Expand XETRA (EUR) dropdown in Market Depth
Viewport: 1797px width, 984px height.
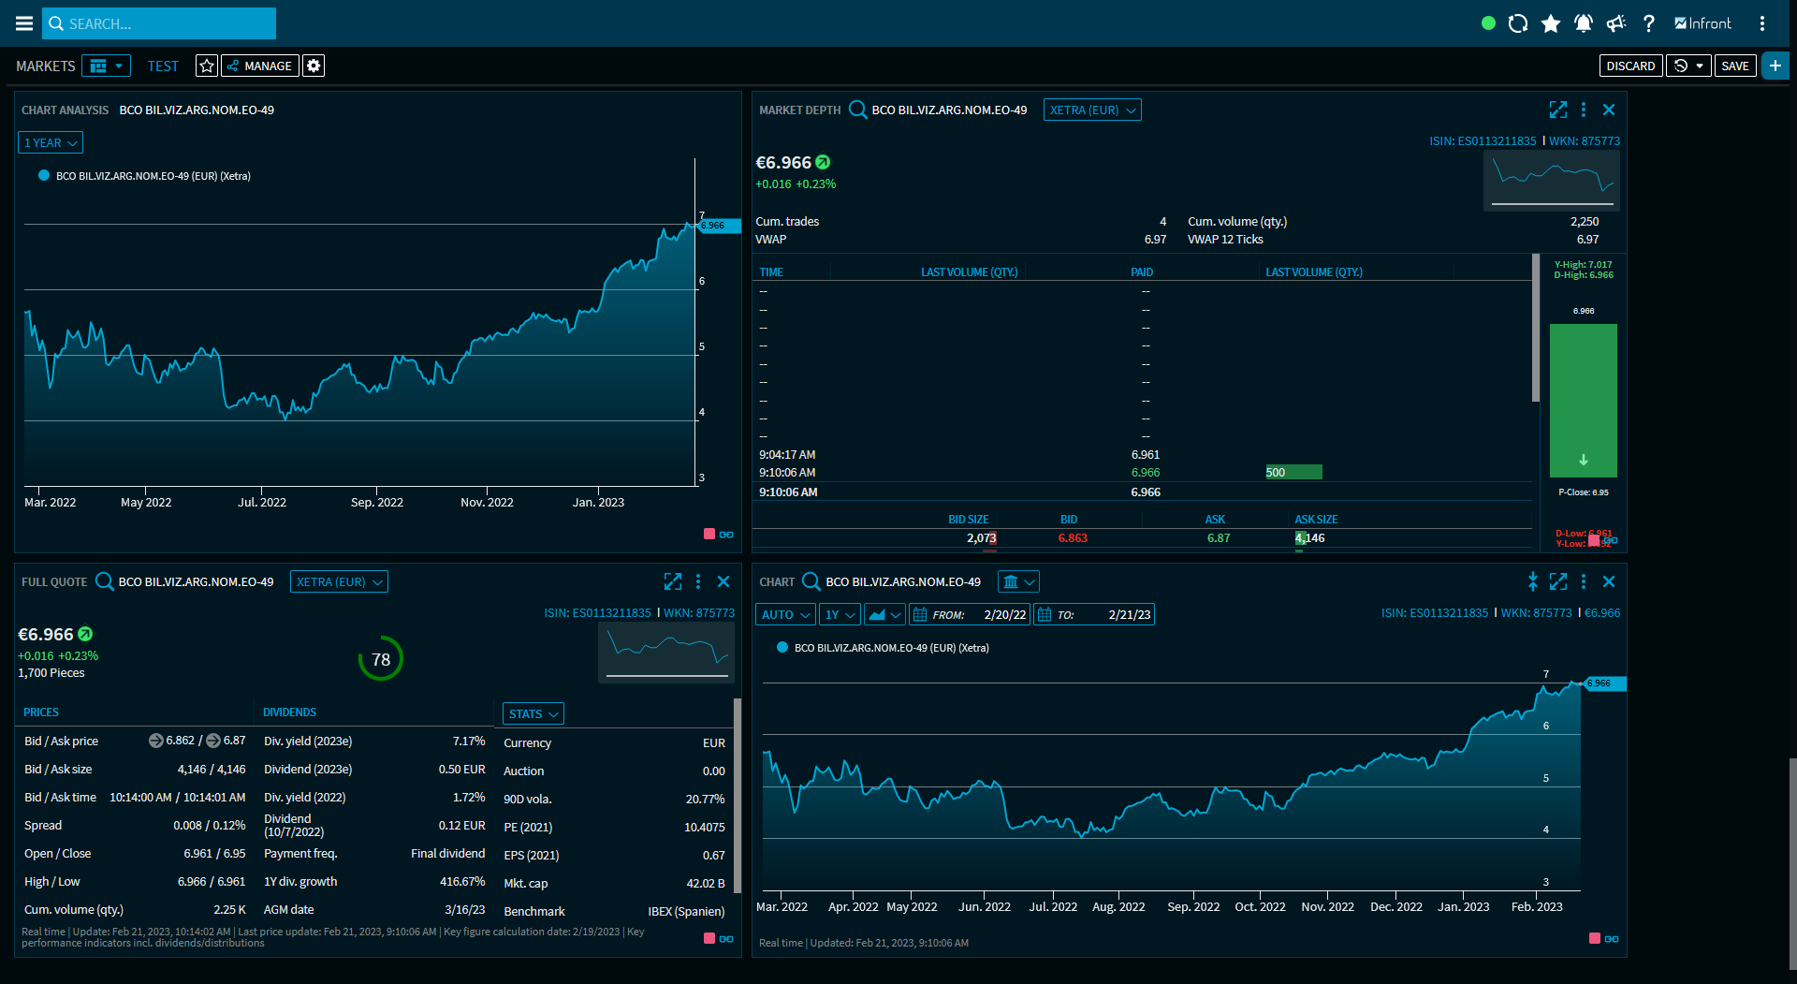pyautogui.click(x=1092, y=110)
